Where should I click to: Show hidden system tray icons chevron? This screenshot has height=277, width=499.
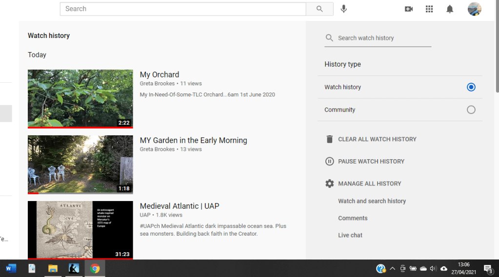(392, 268)
